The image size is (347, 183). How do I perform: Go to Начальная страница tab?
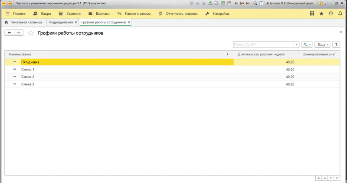click(x=24, y=22)
